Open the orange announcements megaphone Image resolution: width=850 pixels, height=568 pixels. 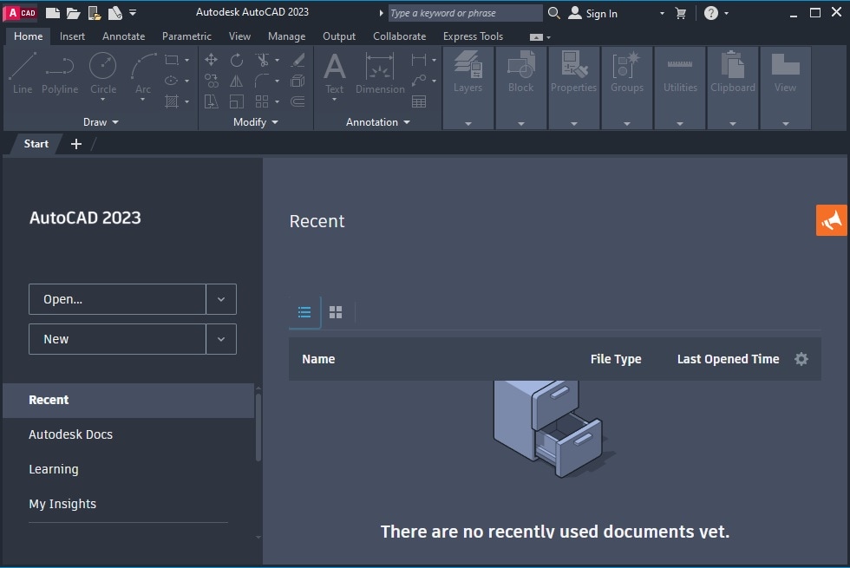(x=831, y=220)
